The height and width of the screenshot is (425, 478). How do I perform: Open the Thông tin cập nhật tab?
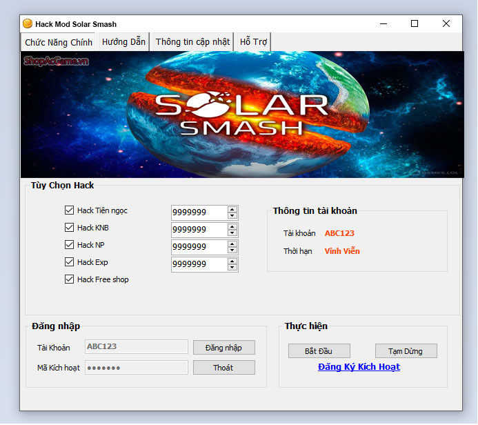click(x=192, y=42)
